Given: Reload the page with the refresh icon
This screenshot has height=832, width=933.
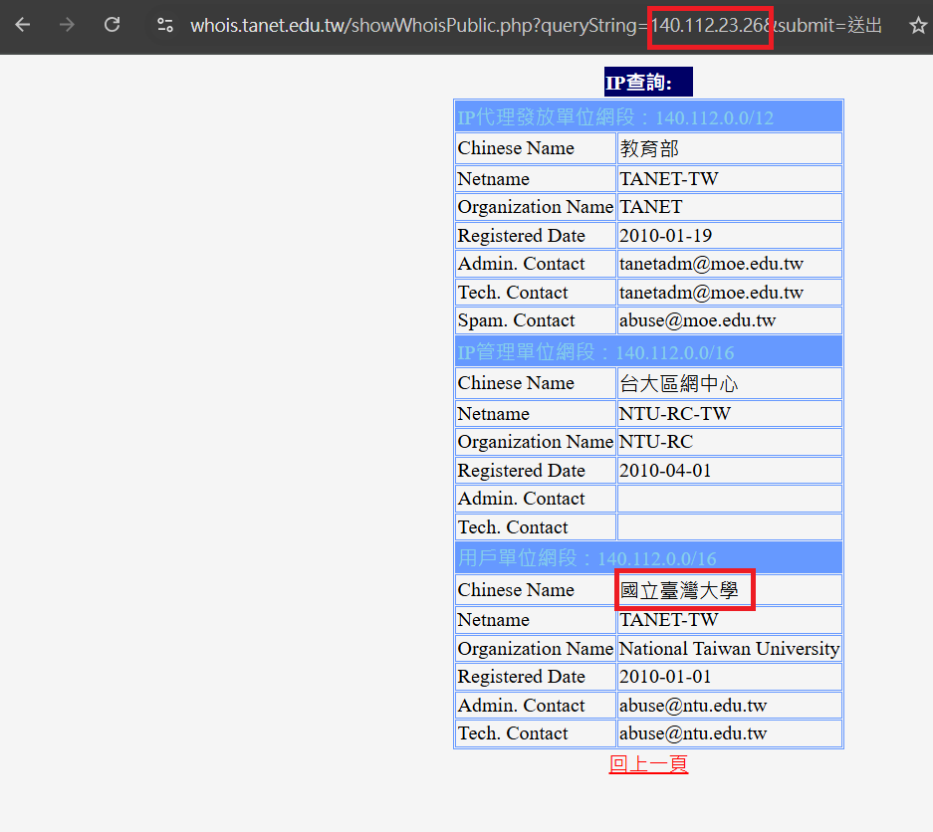Looking at the screenshot, I should (112, 25).
